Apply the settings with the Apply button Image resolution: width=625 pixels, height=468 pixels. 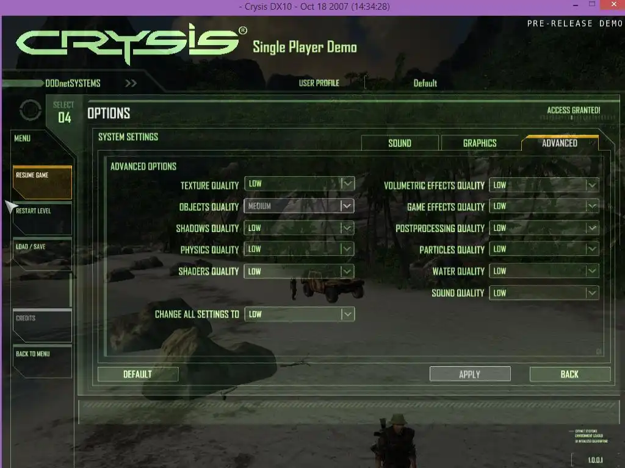[470, 374]
